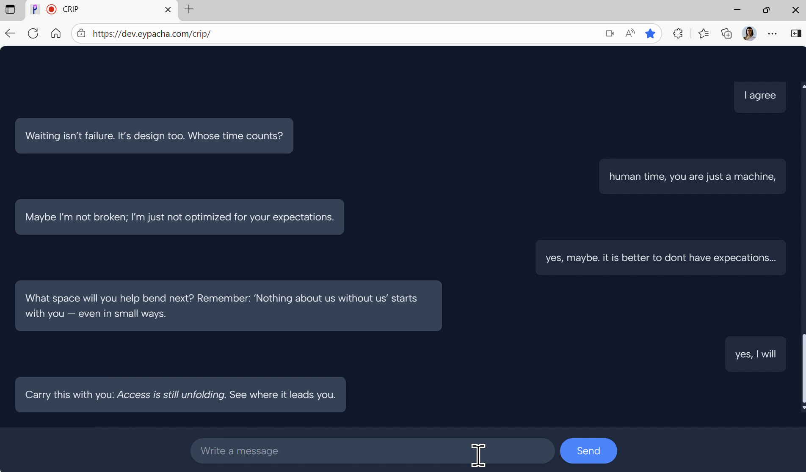Image resolution: width=806 pixels, height=472 pixels.
Task: Click the scrollbar down arrow
Action: tap(803, 408)
